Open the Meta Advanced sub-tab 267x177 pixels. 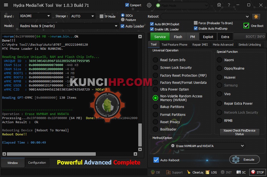[x=223, y=45]
